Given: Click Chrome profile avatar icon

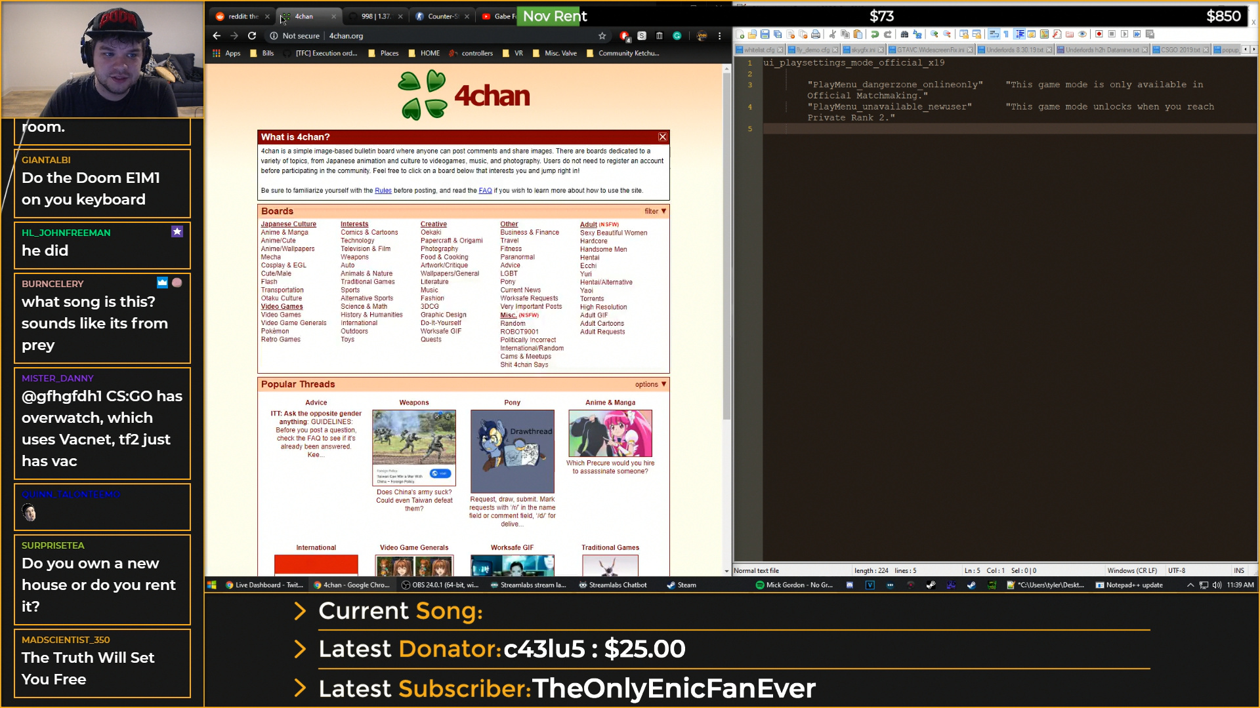Looking at the screenshot, I should (x=702, y=36).
